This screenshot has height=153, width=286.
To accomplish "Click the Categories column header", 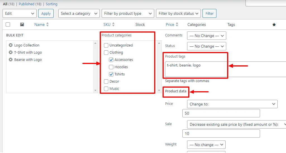I will pos(196,24).
